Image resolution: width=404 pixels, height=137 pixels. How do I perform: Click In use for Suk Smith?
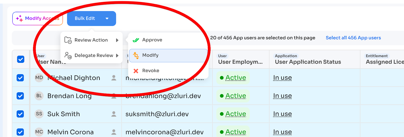283,114
